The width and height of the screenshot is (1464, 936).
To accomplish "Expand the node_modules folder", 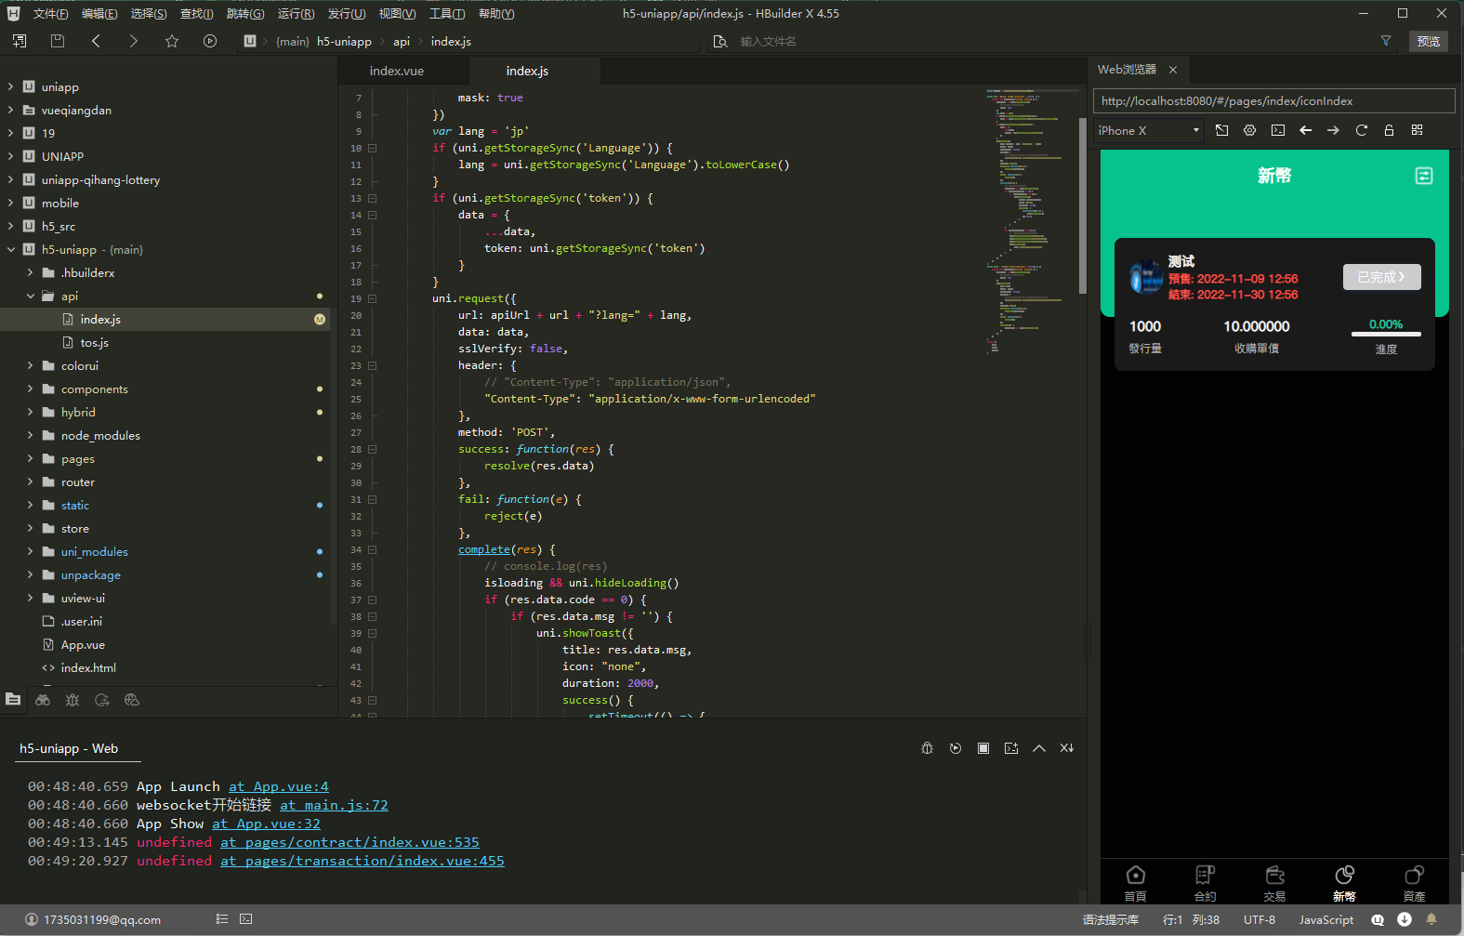I will (x=30, y=435).
